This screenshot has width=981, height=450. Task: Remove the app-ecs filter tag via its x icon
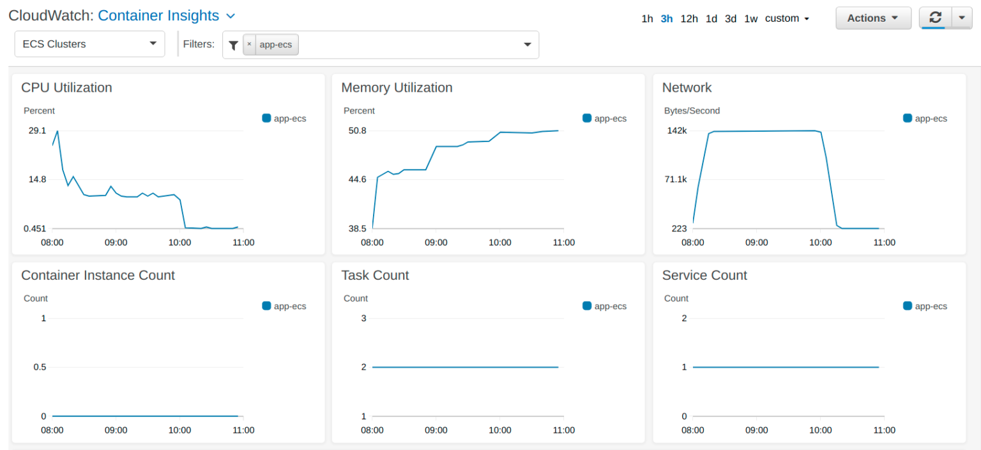pyautogui.click(x=249, y=44)
